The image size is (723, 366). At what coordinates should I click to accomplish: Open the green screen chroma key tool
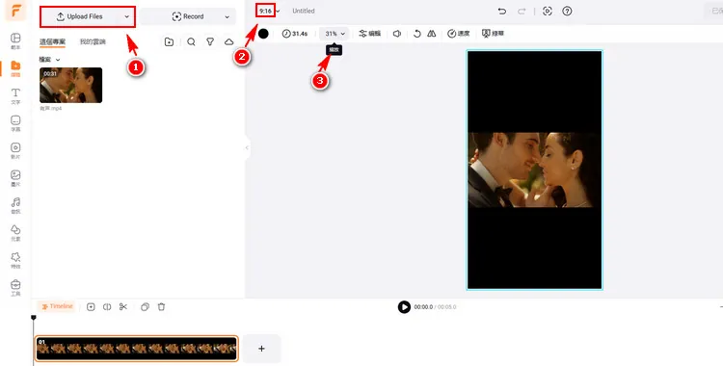coord(493,34)
